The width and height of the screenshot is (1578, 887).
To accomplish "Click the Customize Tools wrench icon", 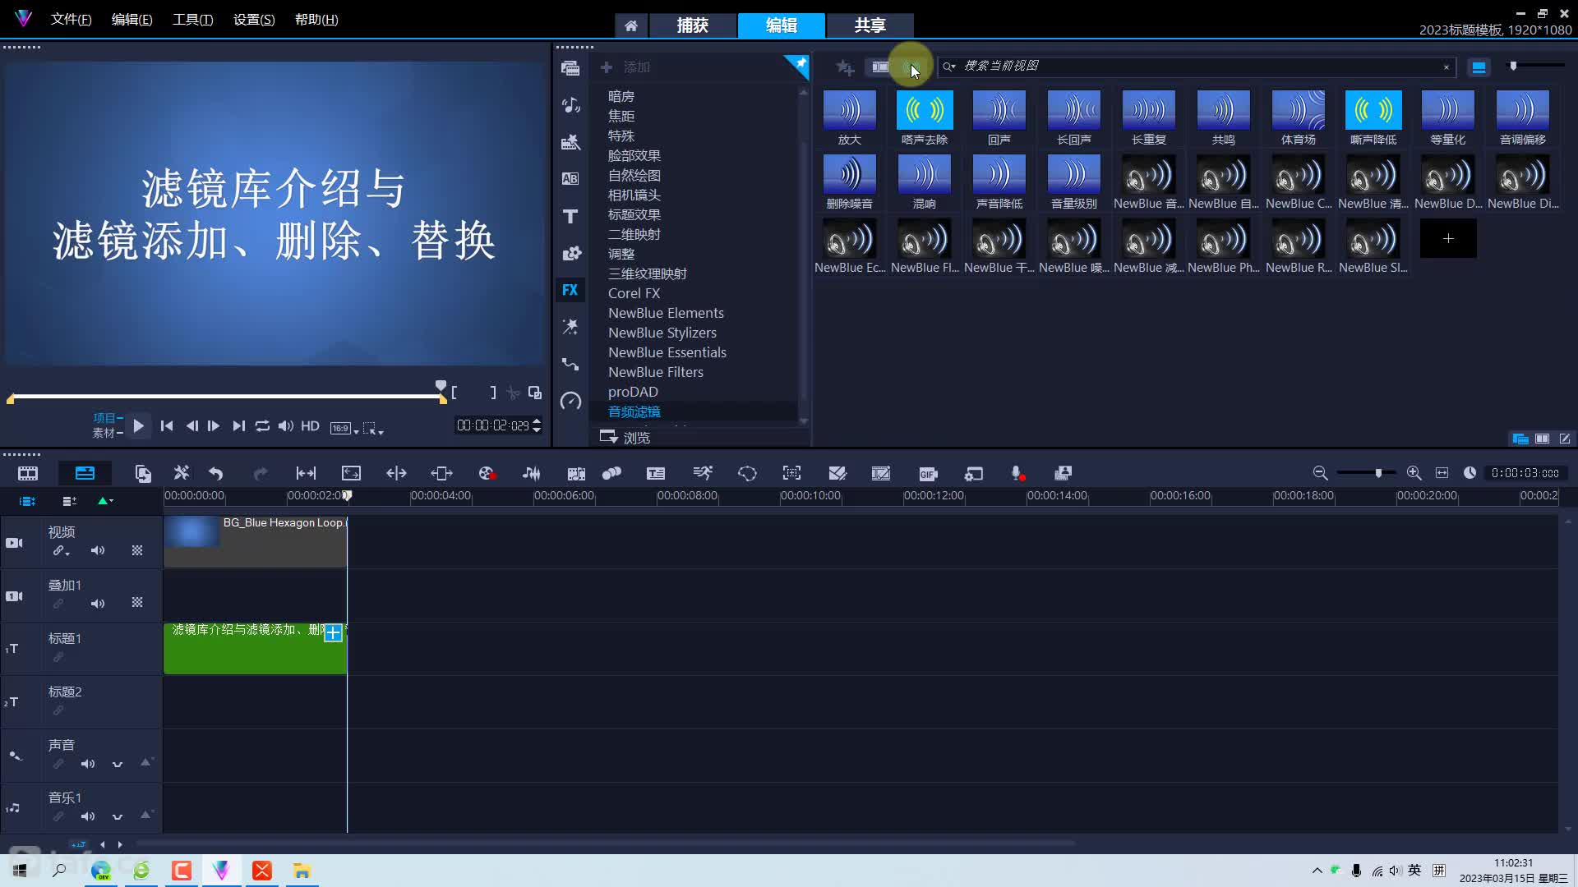I will pyautogui.click(x=182, y=473).
